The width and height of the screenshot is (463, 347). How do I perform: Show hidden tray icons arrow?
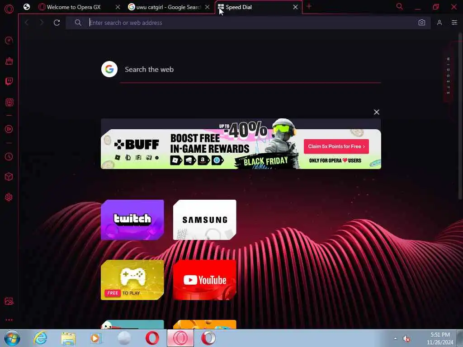pos(395,338)
